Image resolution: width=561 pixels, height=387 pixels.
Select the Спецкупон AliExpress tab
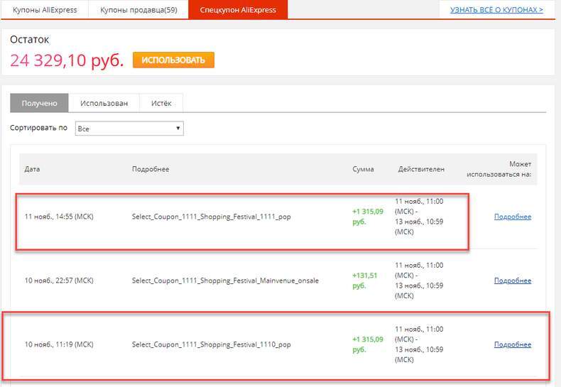[238, 10]
